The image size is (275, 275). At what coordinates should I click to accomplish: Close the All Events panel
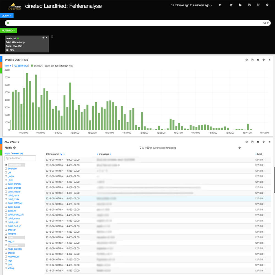[269, 142]
